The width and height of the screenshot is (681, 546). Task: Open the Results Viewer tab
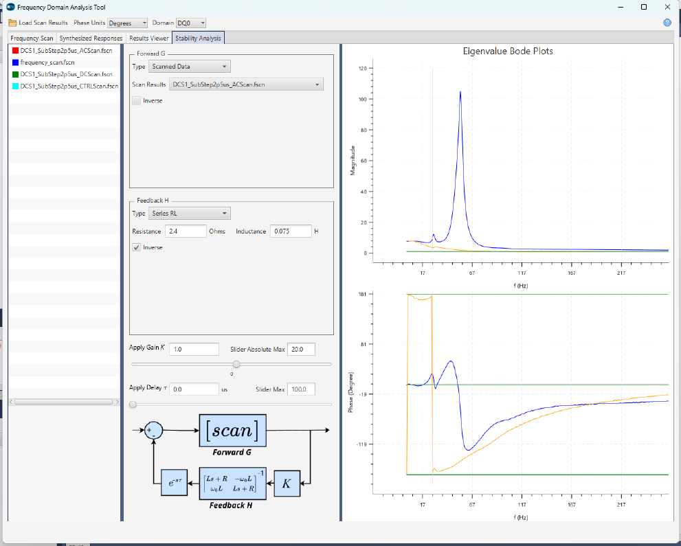[149, 38]
